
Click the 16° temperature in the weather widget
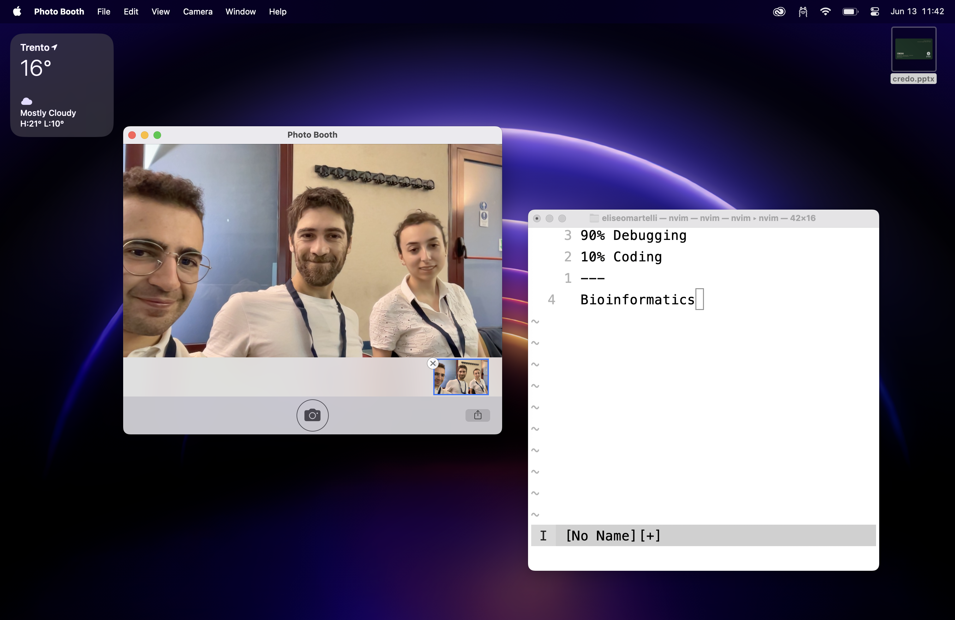point(36,68)
